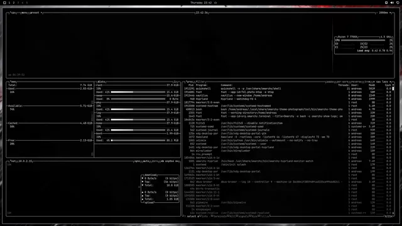The width and height of the screenshot is (402, 226).
Task: Click zero to reset net totals
Action: point(155,161)
